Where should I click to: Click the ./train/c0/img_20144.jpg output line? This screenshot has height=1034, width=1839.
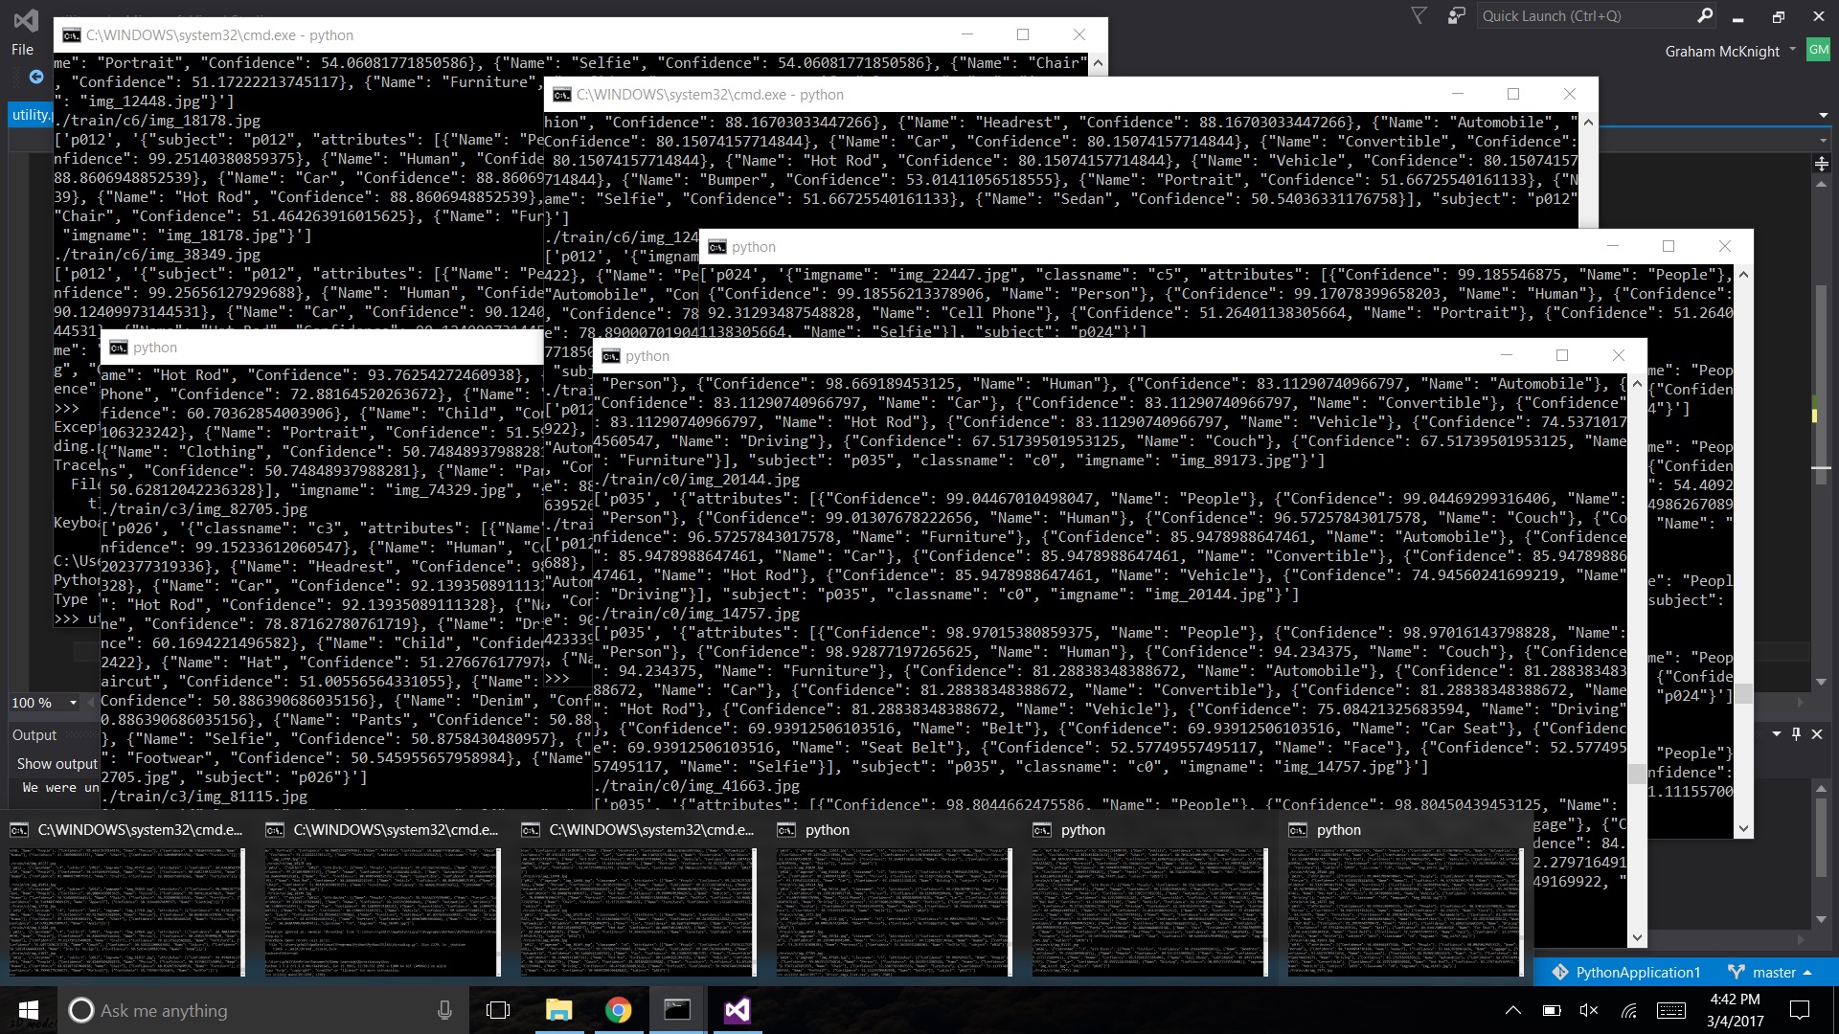[x=696, y=480]
